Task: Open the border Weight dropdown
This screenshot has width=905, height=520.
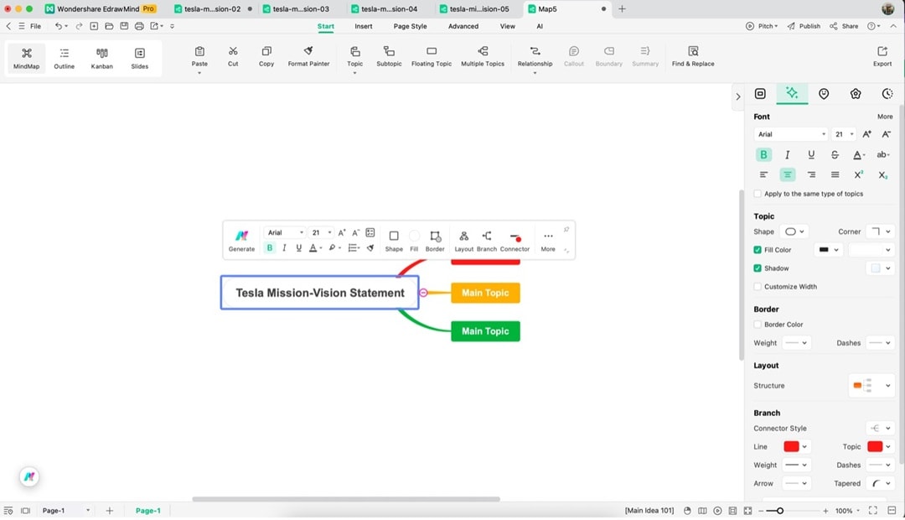Action: click(796, 343)
